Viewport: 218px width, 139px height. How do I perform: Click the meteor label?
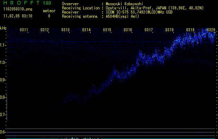tap(49, 11)
